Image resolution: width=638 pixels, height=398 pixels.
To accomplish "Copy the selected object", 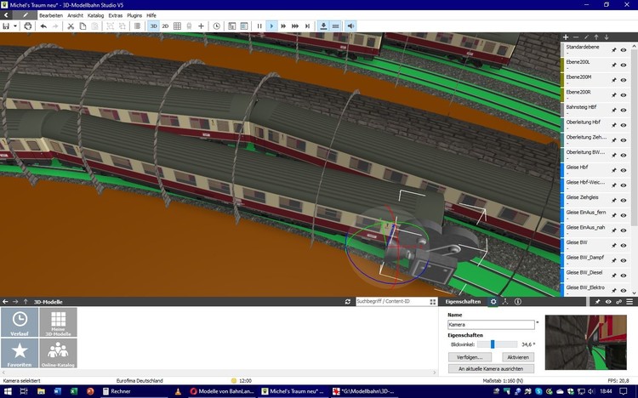I will 83,26.
